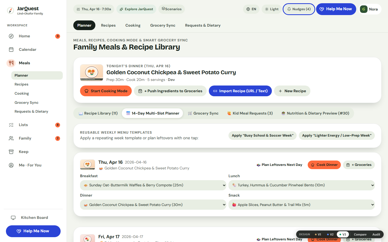
Task: Open Home compass icon in sidebar
Action: 11,36
